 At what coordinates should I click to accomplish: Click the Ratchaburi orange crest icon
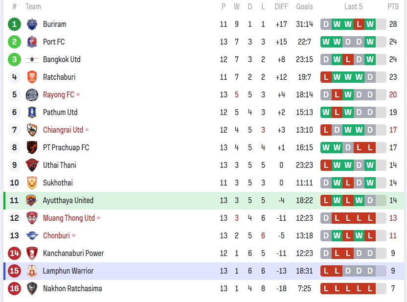(x=32, y=77)
